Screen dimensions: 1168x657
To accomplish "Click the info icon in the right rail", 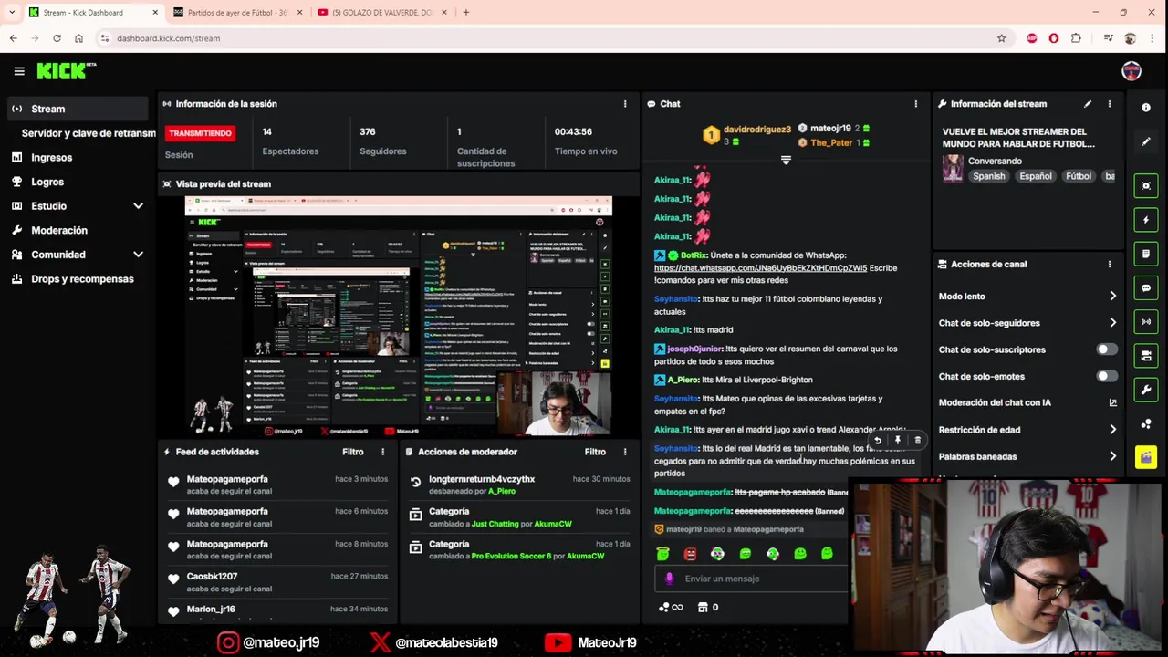I will [1146, 108].
